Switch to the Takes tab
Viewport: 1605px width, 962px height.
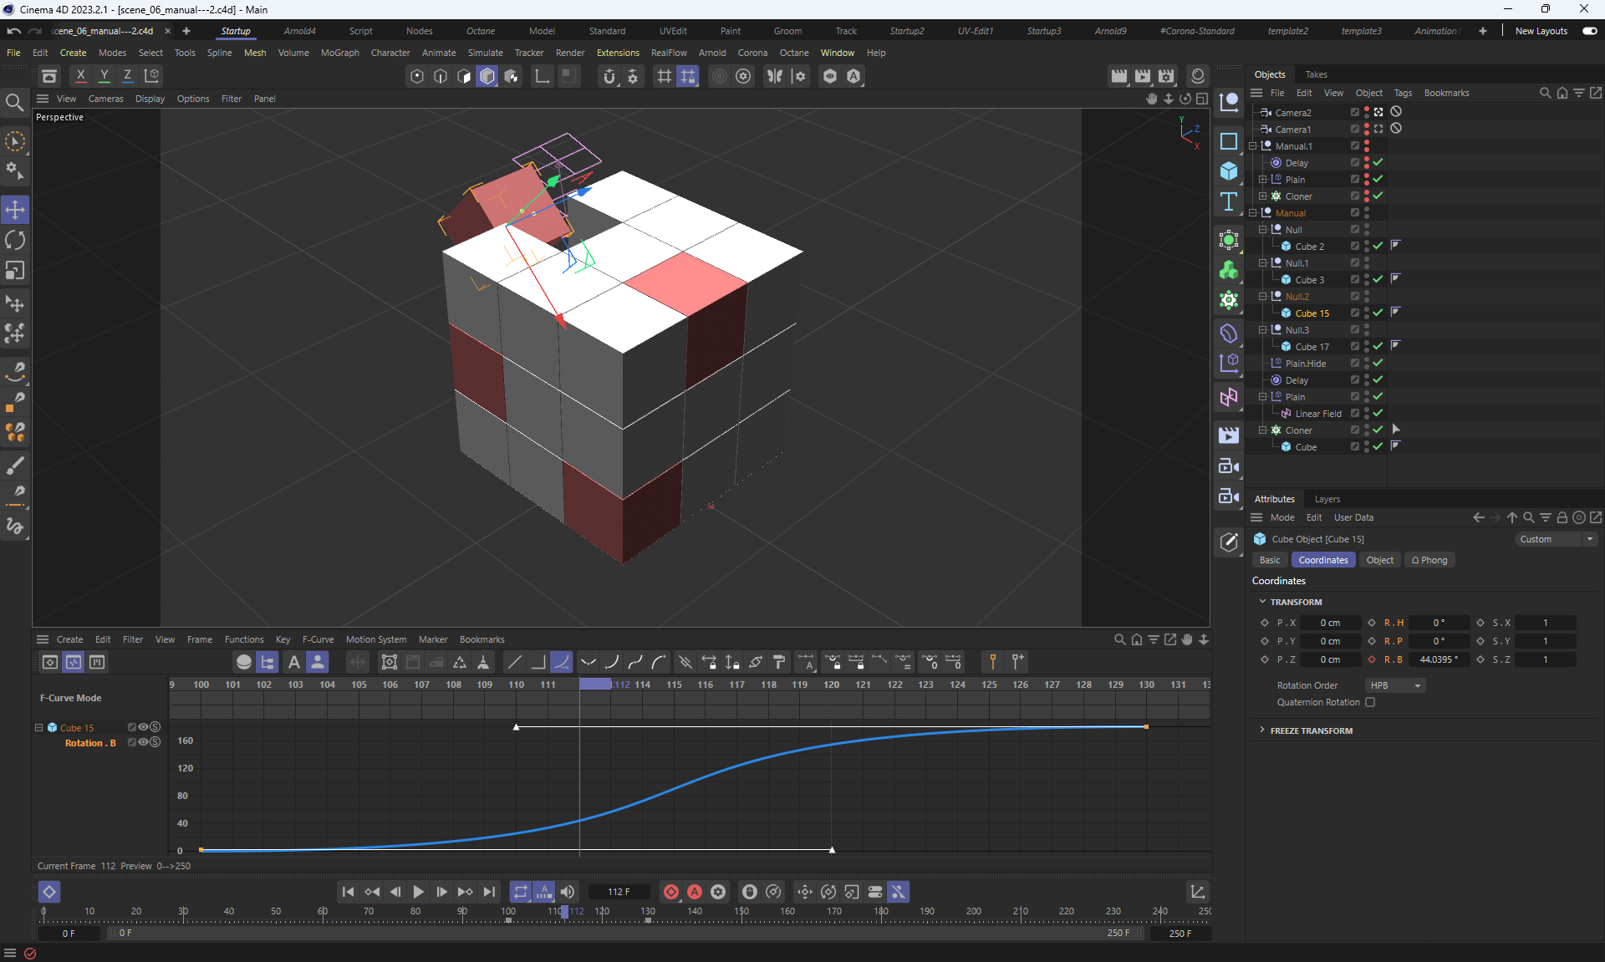click(x=1316, y=74)
